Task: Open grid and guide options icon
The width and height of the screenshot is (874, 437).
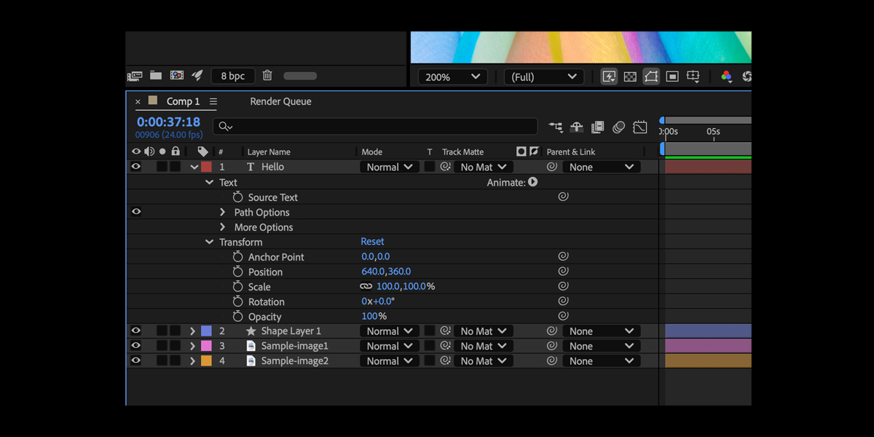Action: [x=693, y=76]
